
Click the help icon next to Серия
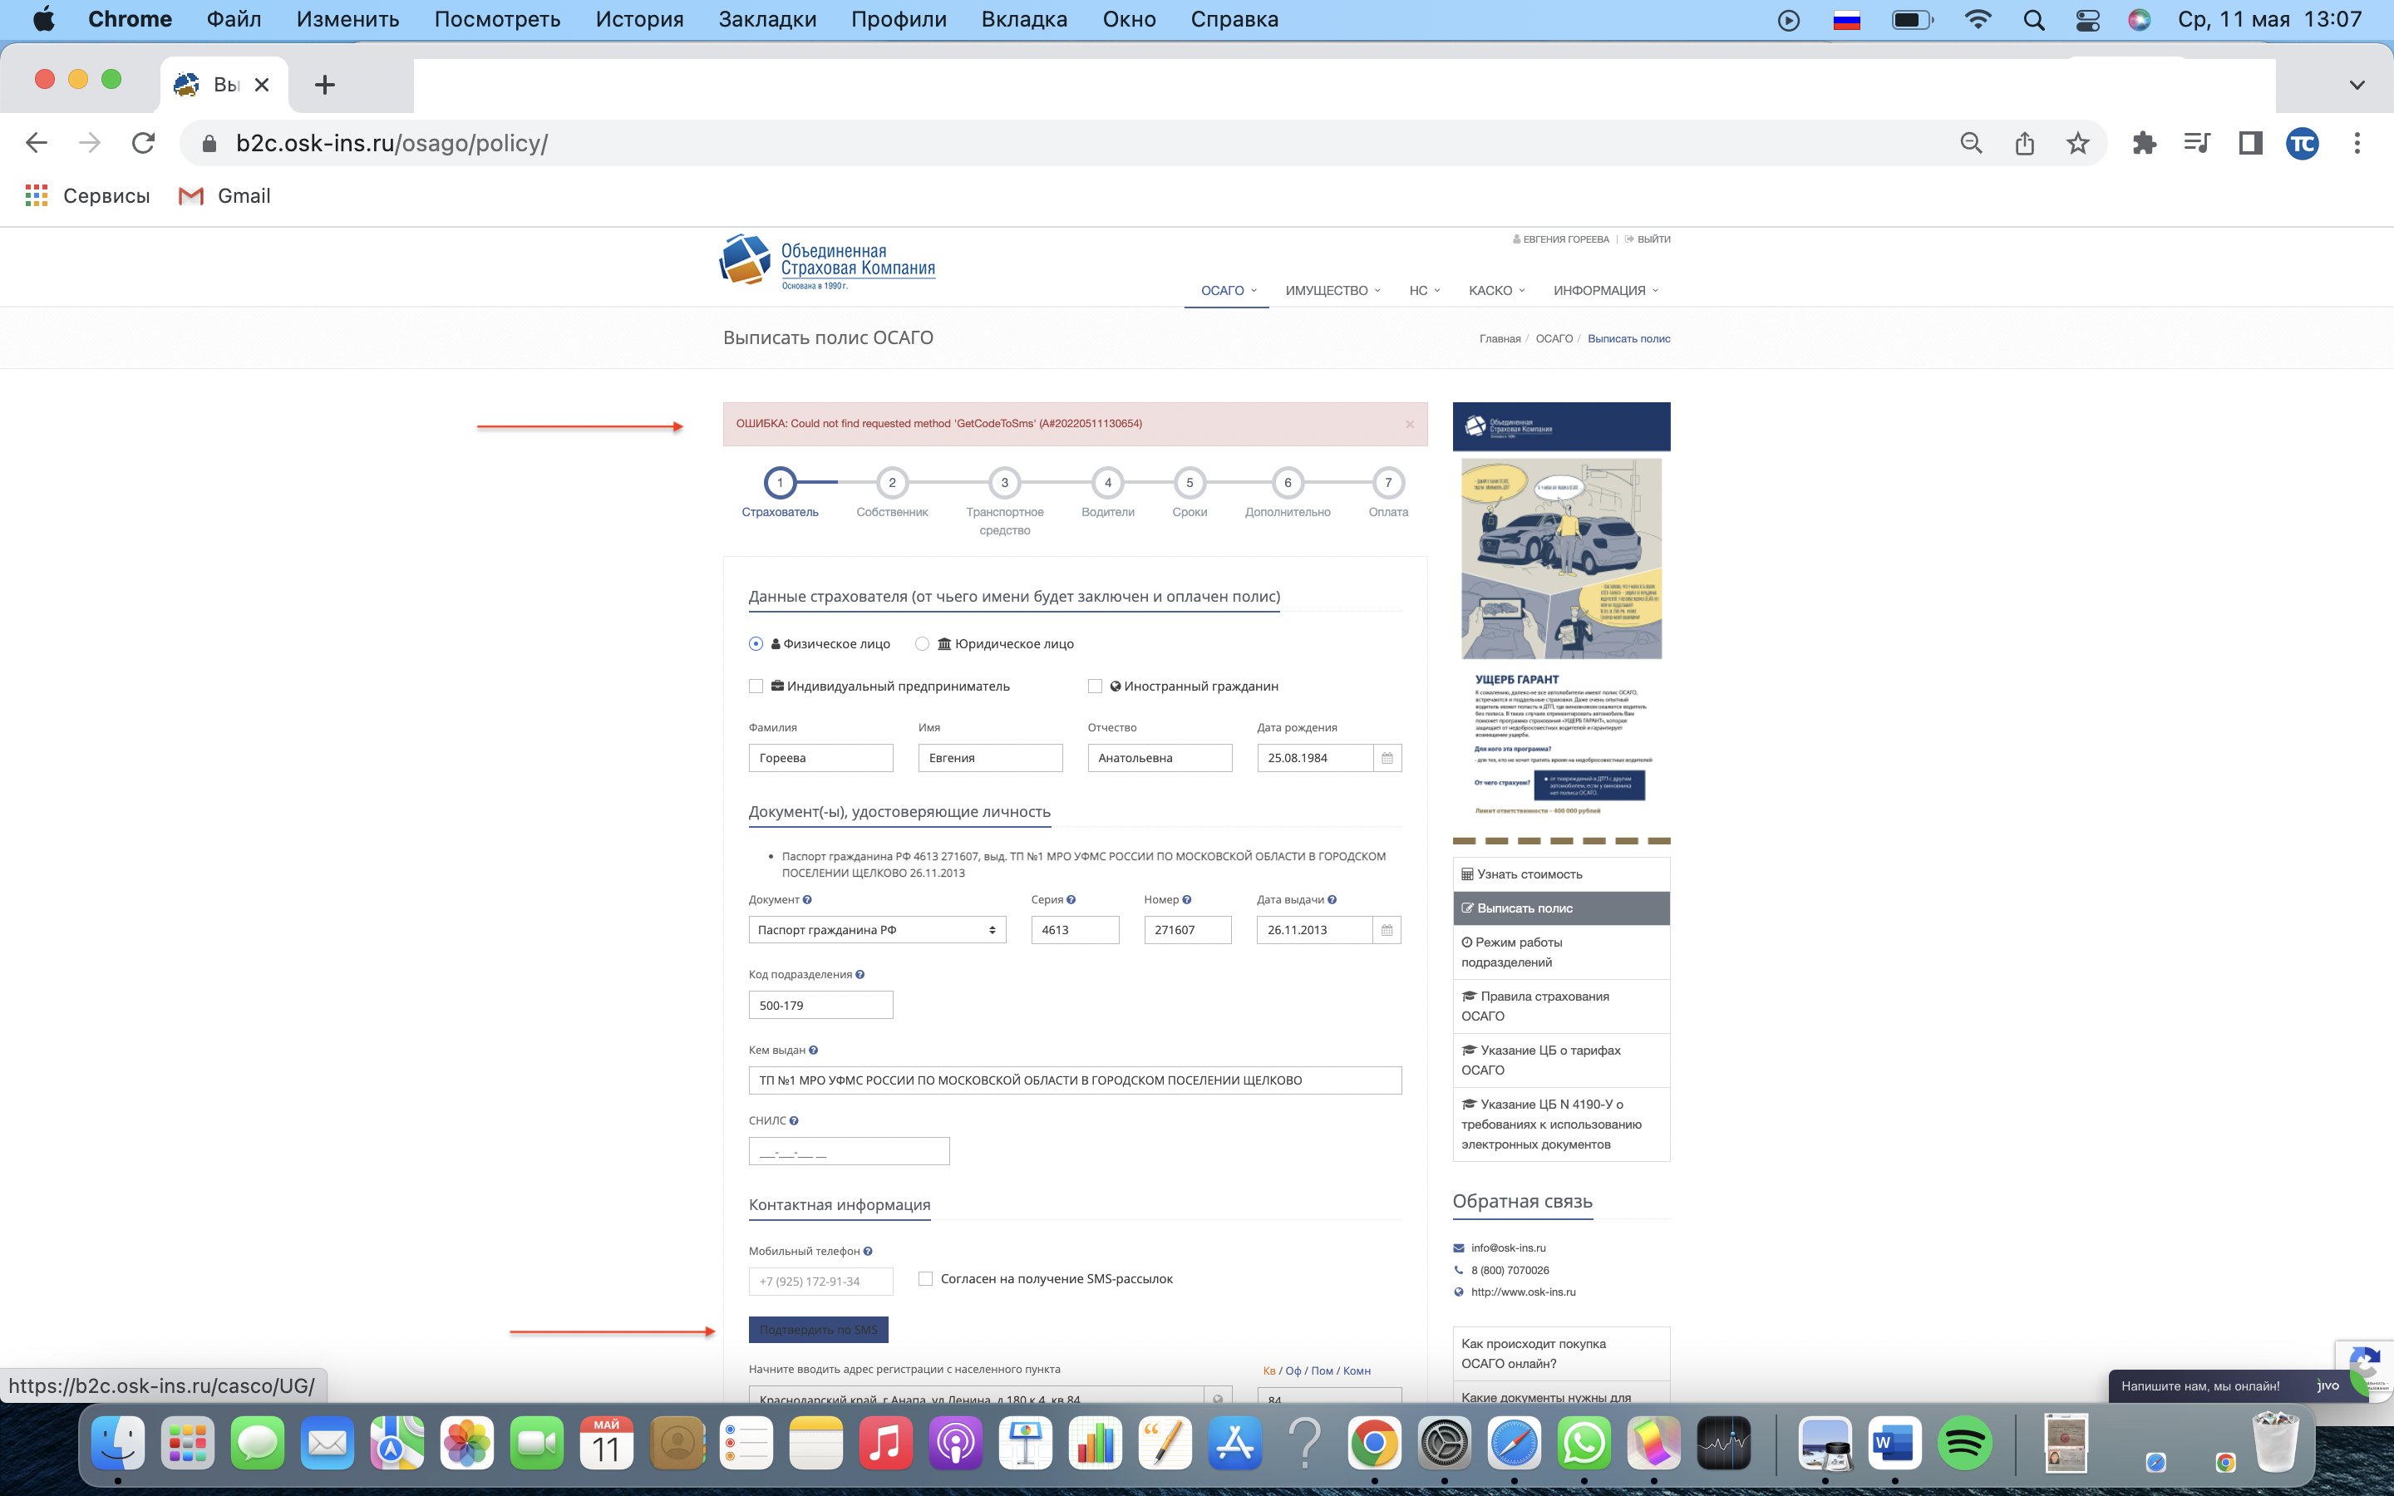click(x=1071, y=899)
